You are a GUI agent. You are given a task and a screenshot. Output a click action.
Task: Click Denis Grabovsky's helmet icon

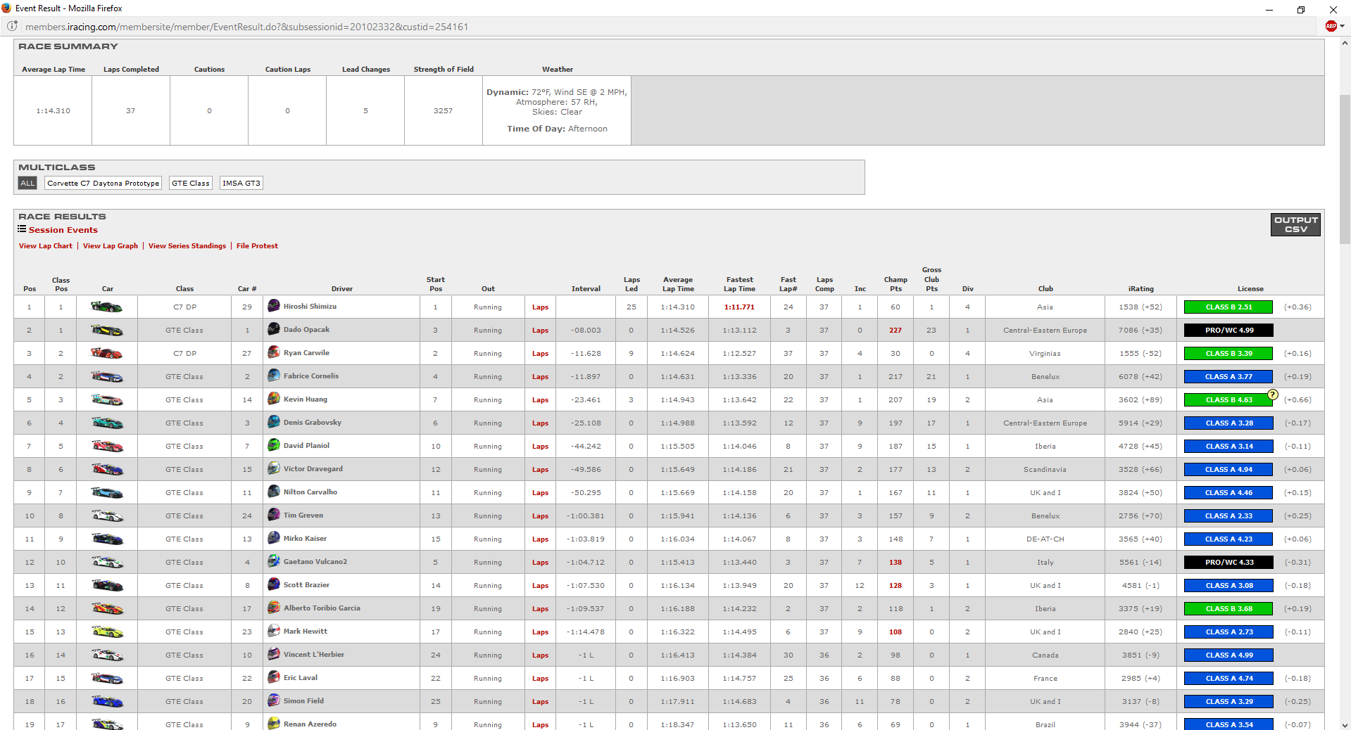pyautogui.click(x=274, y=422)
